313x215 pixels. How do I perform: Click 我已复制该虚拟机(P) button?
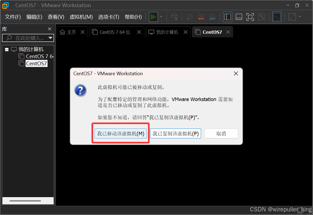click(176, 134)
